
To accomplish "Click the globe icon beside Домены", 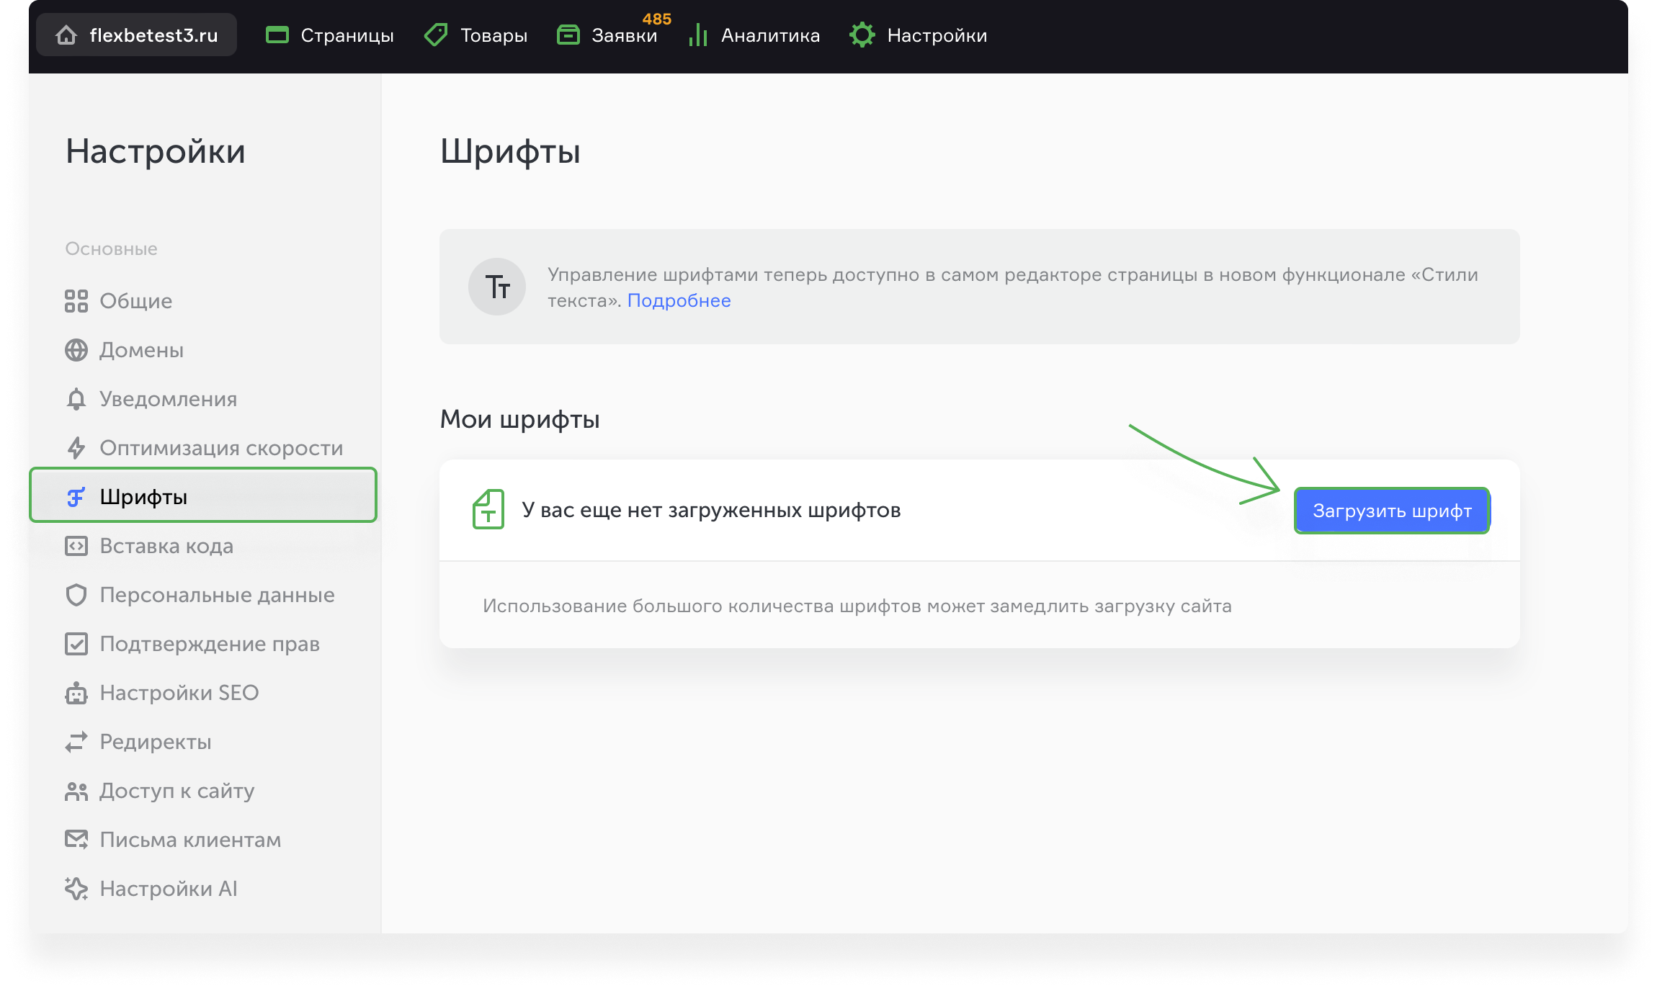I will (x=76, y=350).
